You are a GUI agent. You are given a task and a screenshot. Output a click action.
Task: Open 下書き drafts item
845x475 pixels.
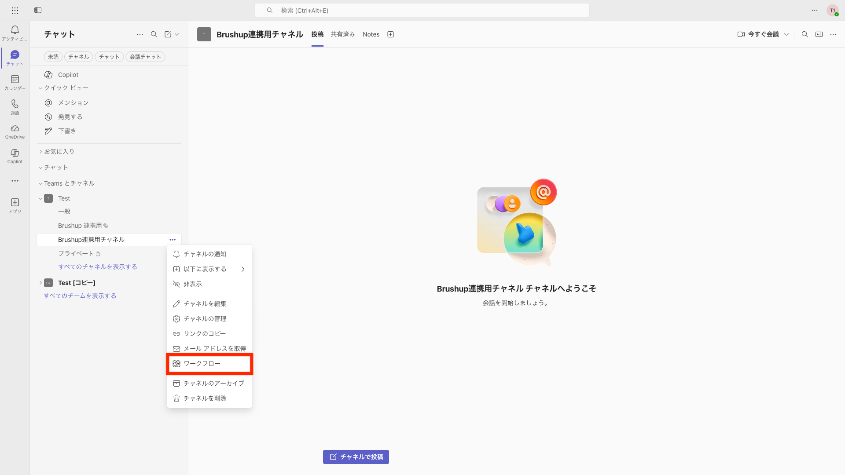pyautogui.click(x=109, y=131)
